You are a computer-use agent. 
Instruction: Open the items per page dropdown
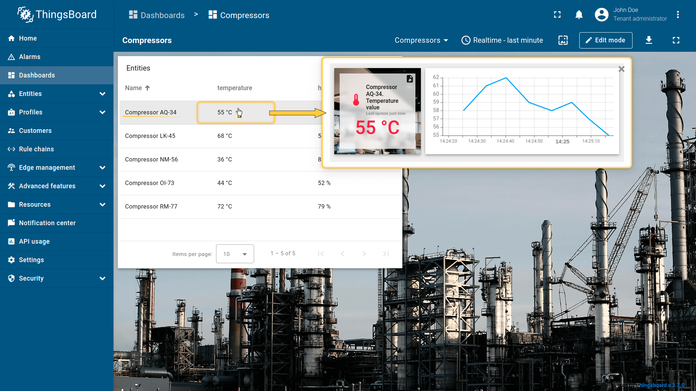235,254
